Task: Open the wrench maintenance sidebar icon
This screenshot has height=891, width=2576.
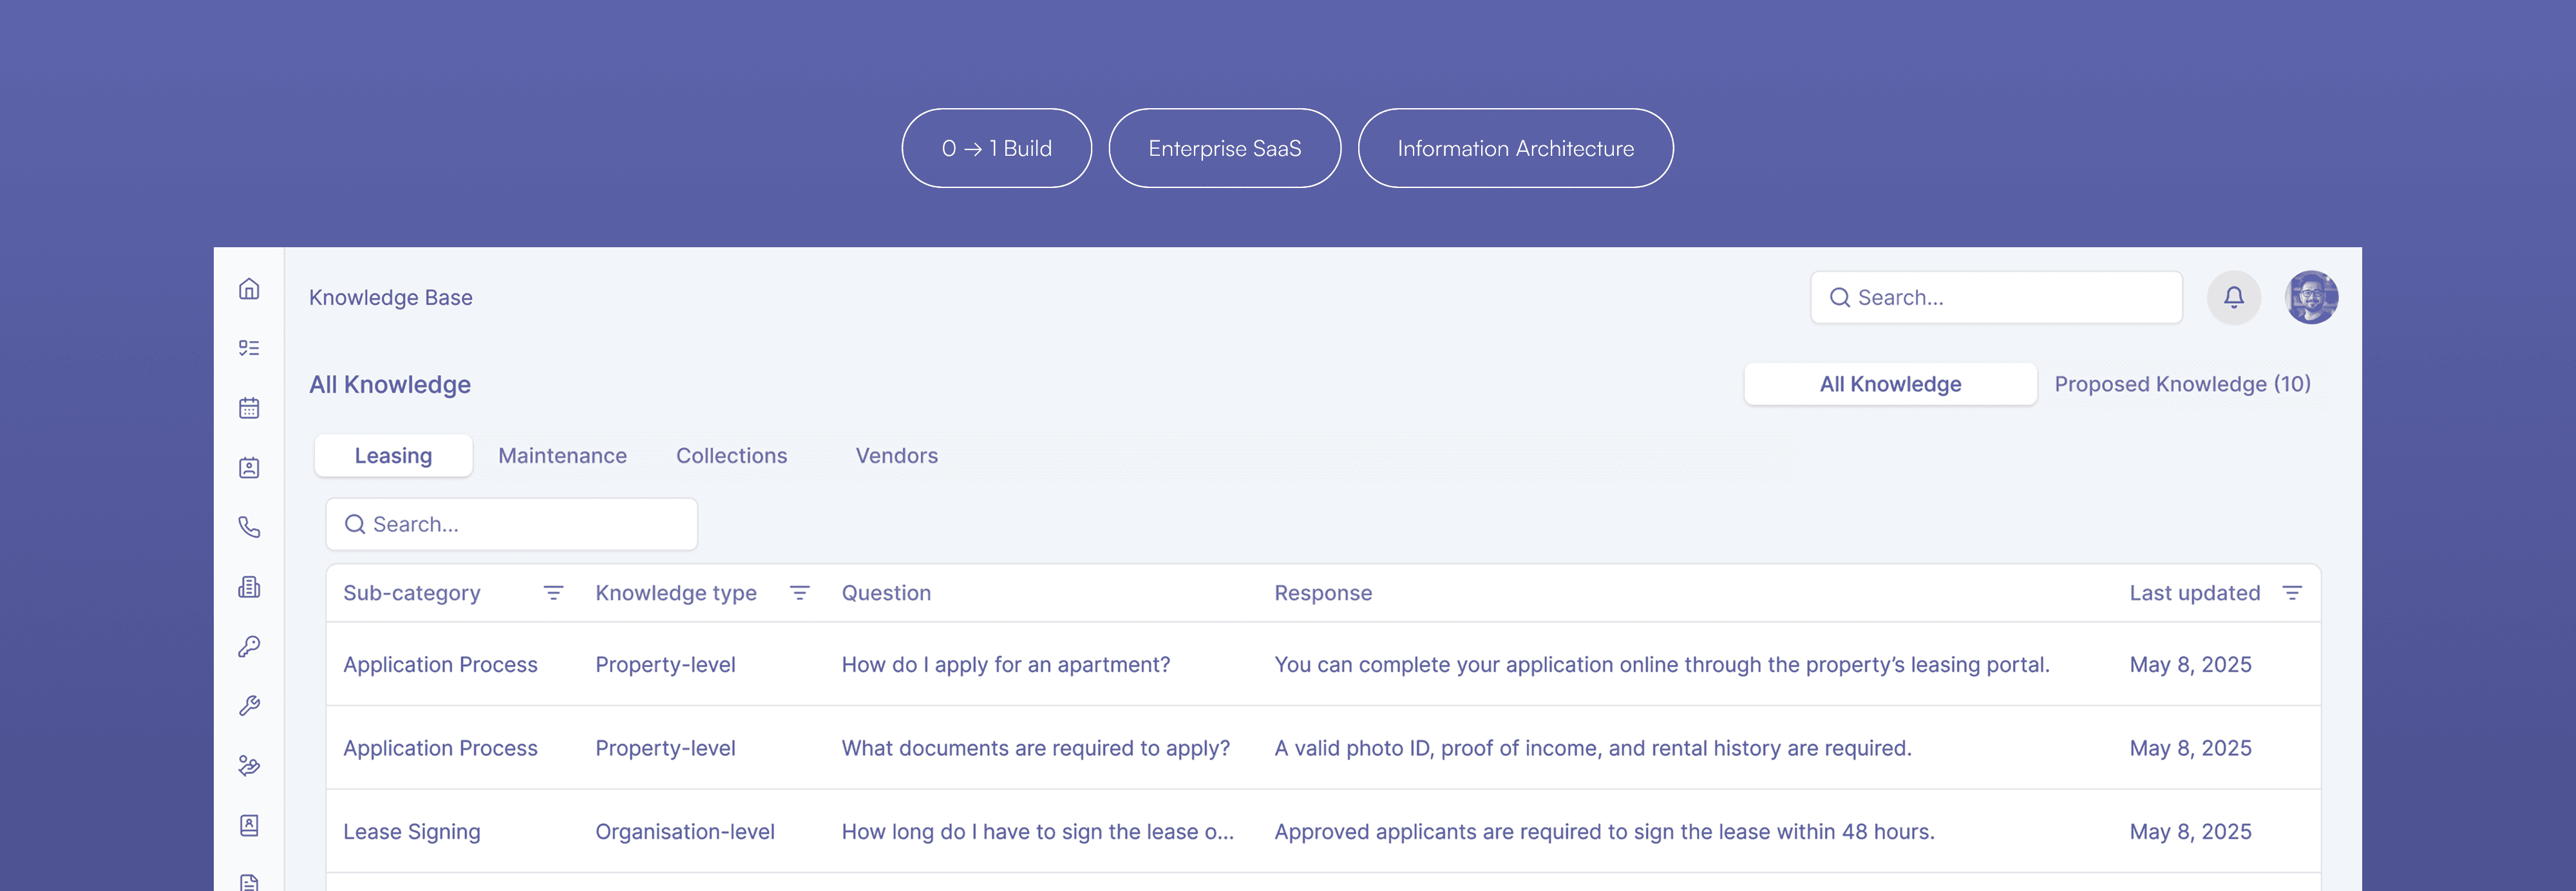Action: [x=249, y=706]
